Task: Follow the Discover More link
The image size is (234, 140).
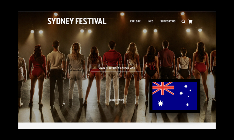Action: [x=117, y=100]
